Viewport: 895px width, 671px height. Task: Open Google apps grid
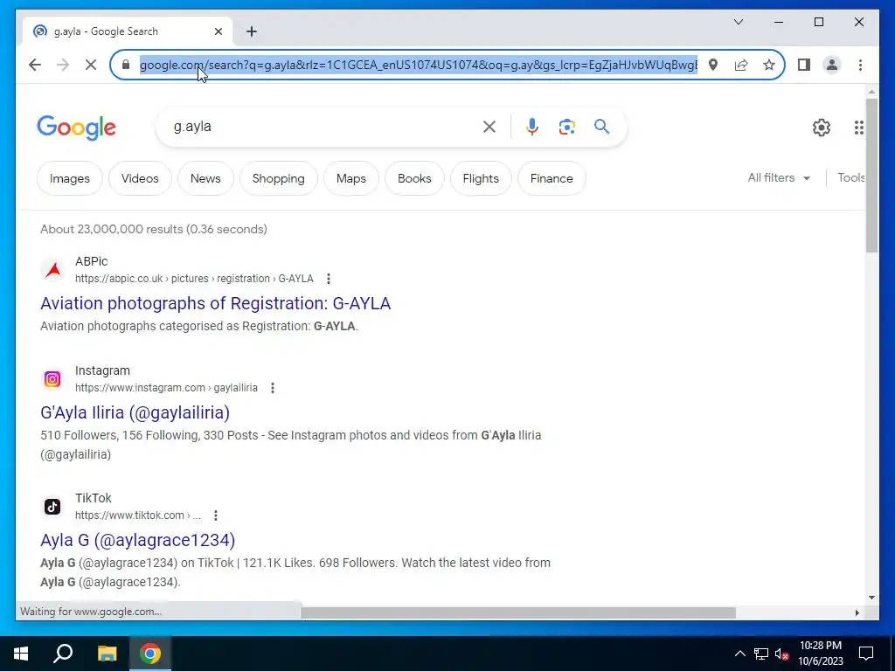[x=858, y=128]
